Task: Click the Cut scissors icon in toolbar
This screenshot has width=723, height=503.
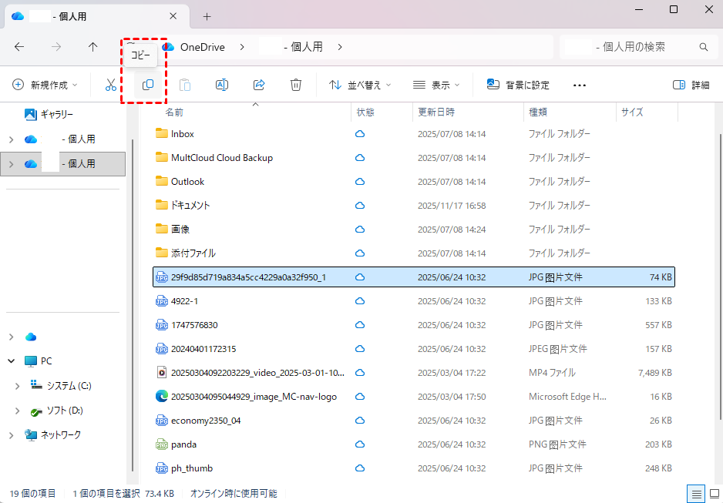Action: pos(111,85)
